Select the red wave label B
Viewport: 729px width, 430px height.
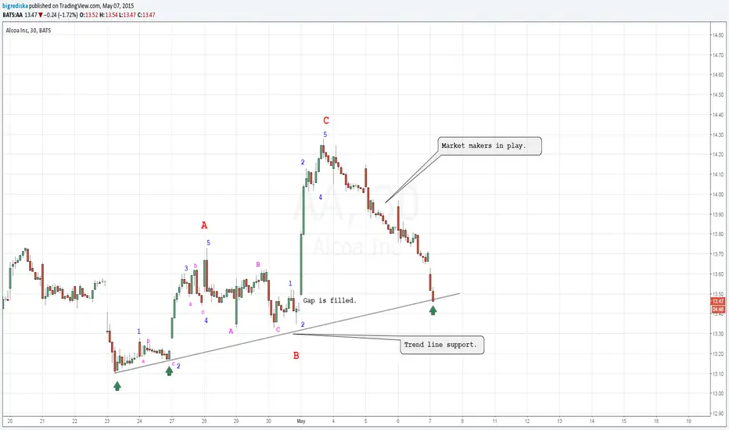click(x=296, y=356)
